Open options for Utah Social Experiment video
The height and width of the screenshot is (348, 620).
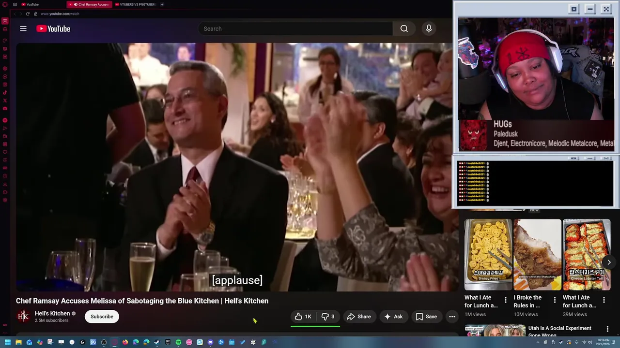(x=607, y=329)
